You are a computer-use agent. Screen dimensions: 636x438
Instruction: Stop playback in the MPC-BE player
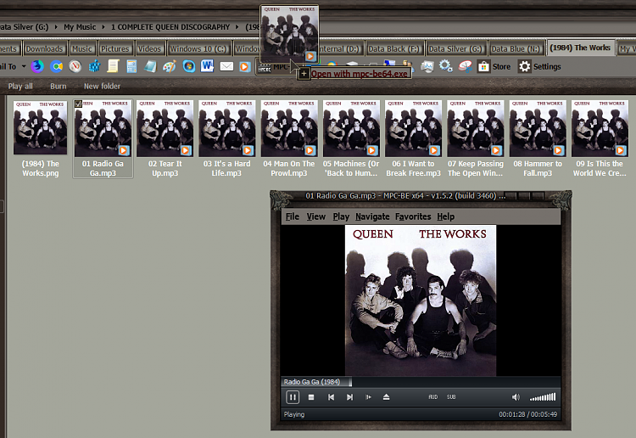point(311,397)
